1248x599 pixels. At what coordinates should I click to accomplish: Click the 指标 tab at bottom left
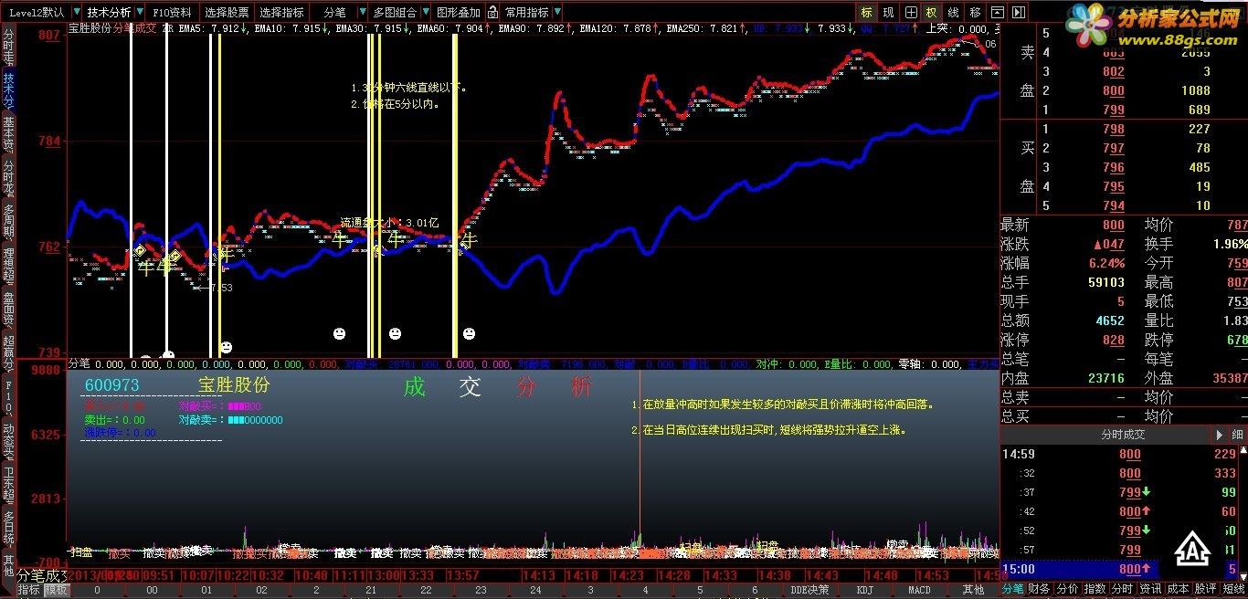(x=29, y=590)
